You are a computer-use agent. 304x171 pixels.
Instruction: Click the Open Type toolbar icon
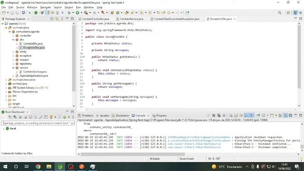click(127, 13)
